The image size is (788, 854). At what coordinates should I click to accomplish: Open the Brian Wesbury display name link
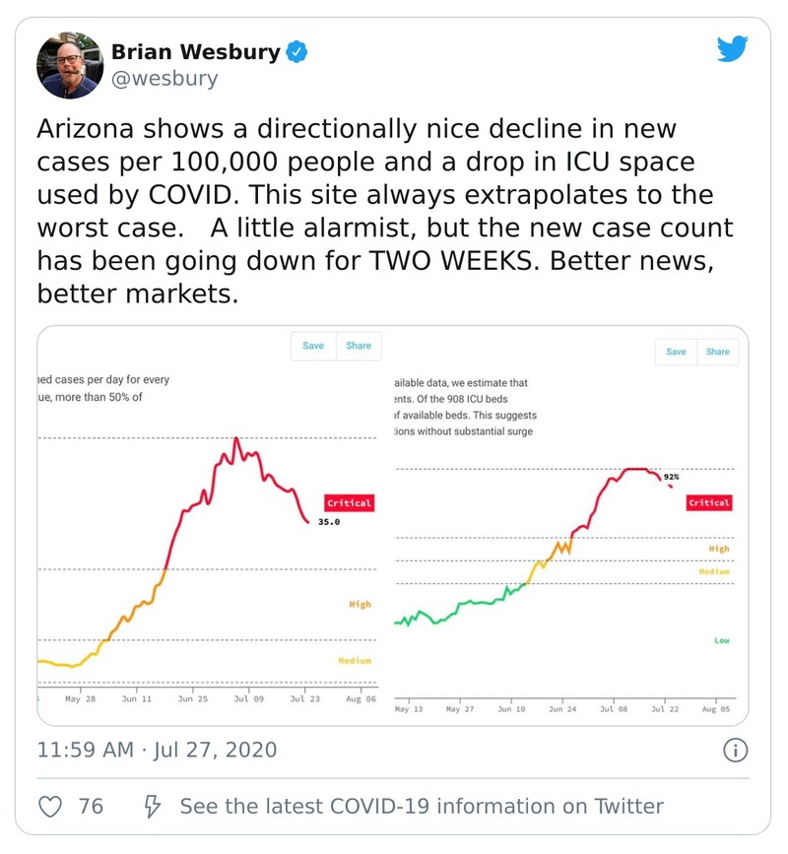tap(195, 52)
